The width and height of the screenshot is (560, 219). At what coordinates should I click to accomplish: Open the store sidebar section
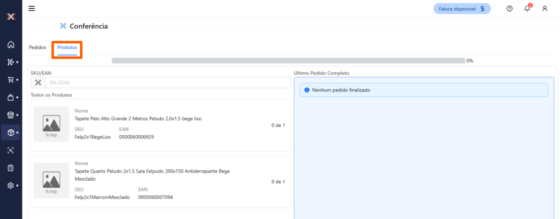(10, 115)
